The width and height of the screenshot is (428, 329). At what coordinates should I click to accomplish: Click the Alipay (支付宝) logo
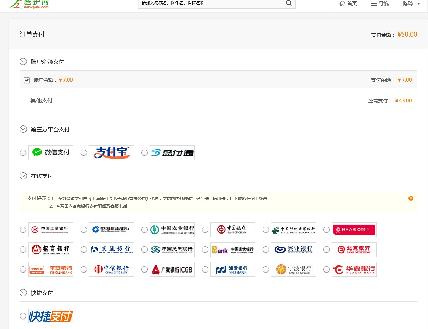pos(111,153)
